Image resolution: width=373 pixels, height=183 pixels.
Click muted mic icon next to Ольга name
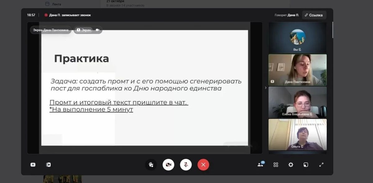(302, 146)
